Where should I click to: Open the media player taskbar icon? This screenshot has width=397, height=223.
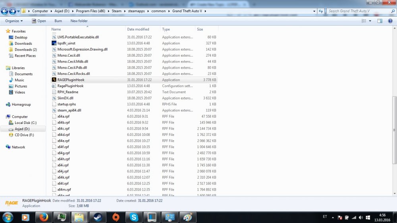[25, 217]
